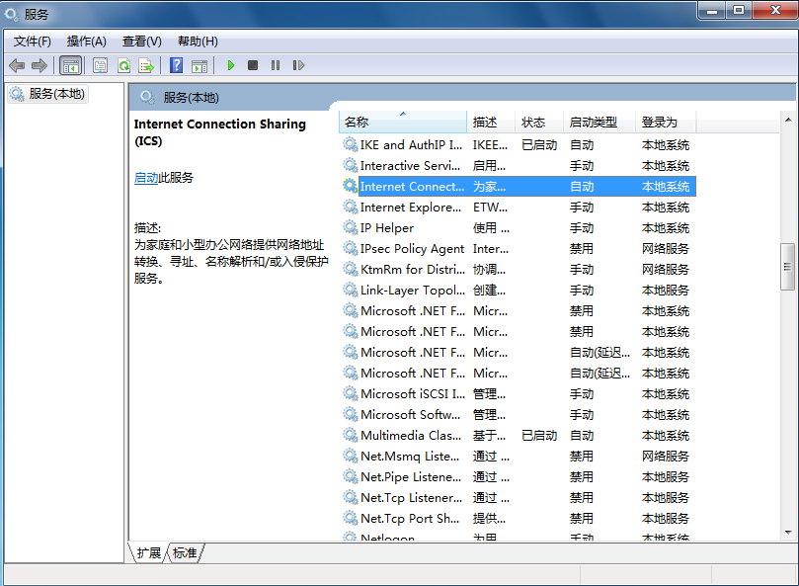The image size is (799, 586).
Task: Open the 帮助(H) menu
Action: pyautogui.click(x=194, y=41)
